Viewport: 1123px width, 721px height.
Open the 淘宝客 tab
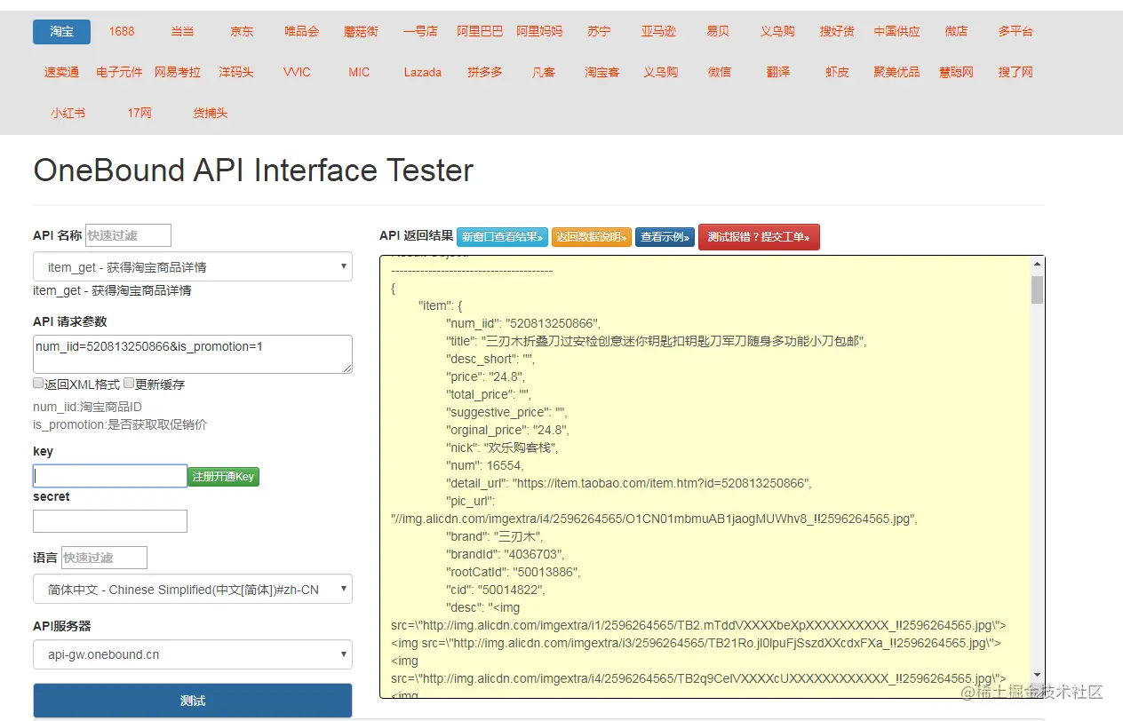[x=601, y=72]
